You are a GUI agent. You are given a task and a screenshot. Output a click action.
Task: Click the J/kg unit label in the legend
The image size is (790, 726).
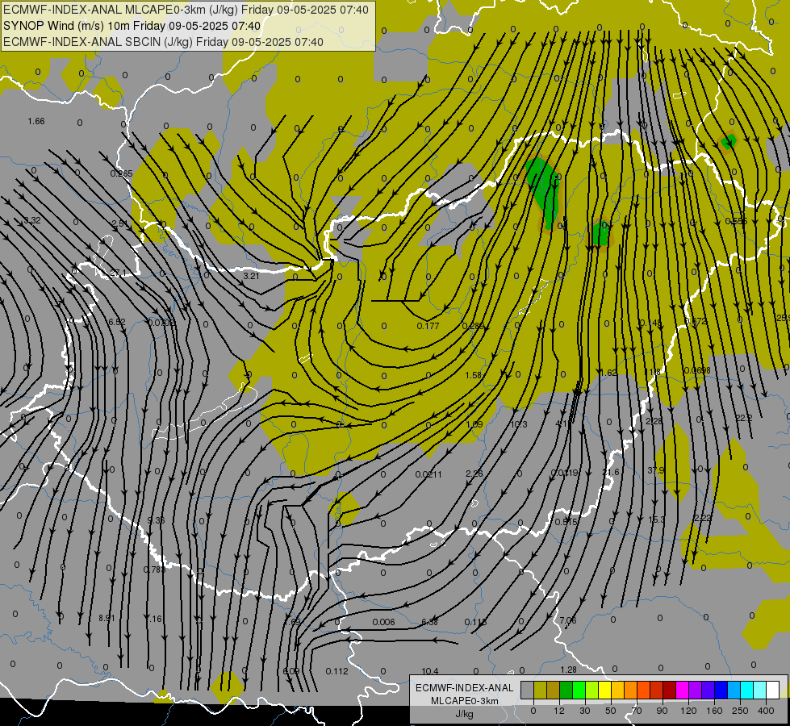465,714
